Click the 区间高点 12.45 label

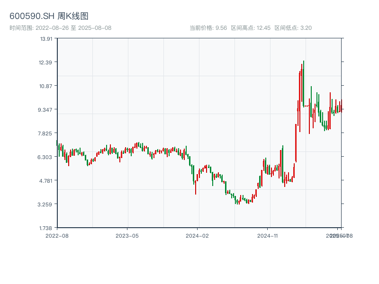(x=251, y=28)
